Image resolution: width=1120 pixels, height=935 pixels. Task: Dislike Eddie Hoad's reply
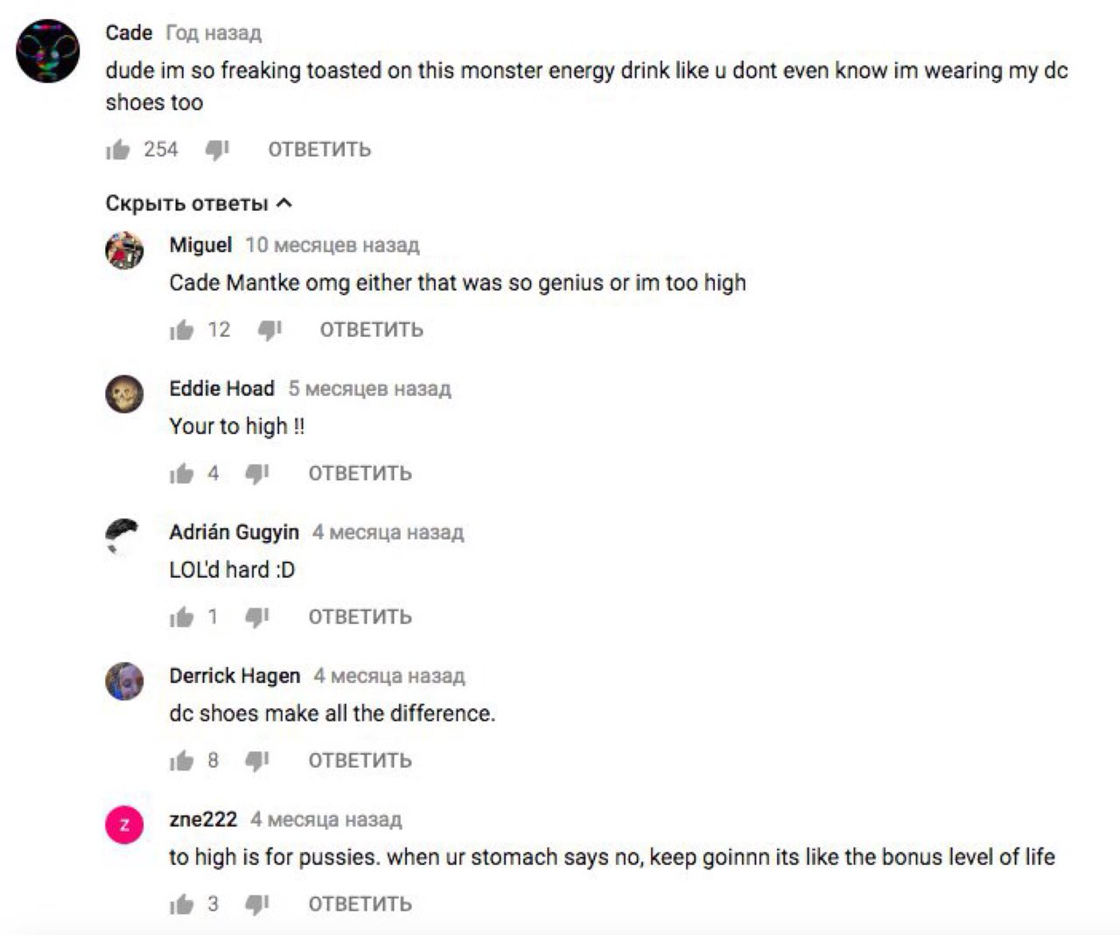[257, 474]
